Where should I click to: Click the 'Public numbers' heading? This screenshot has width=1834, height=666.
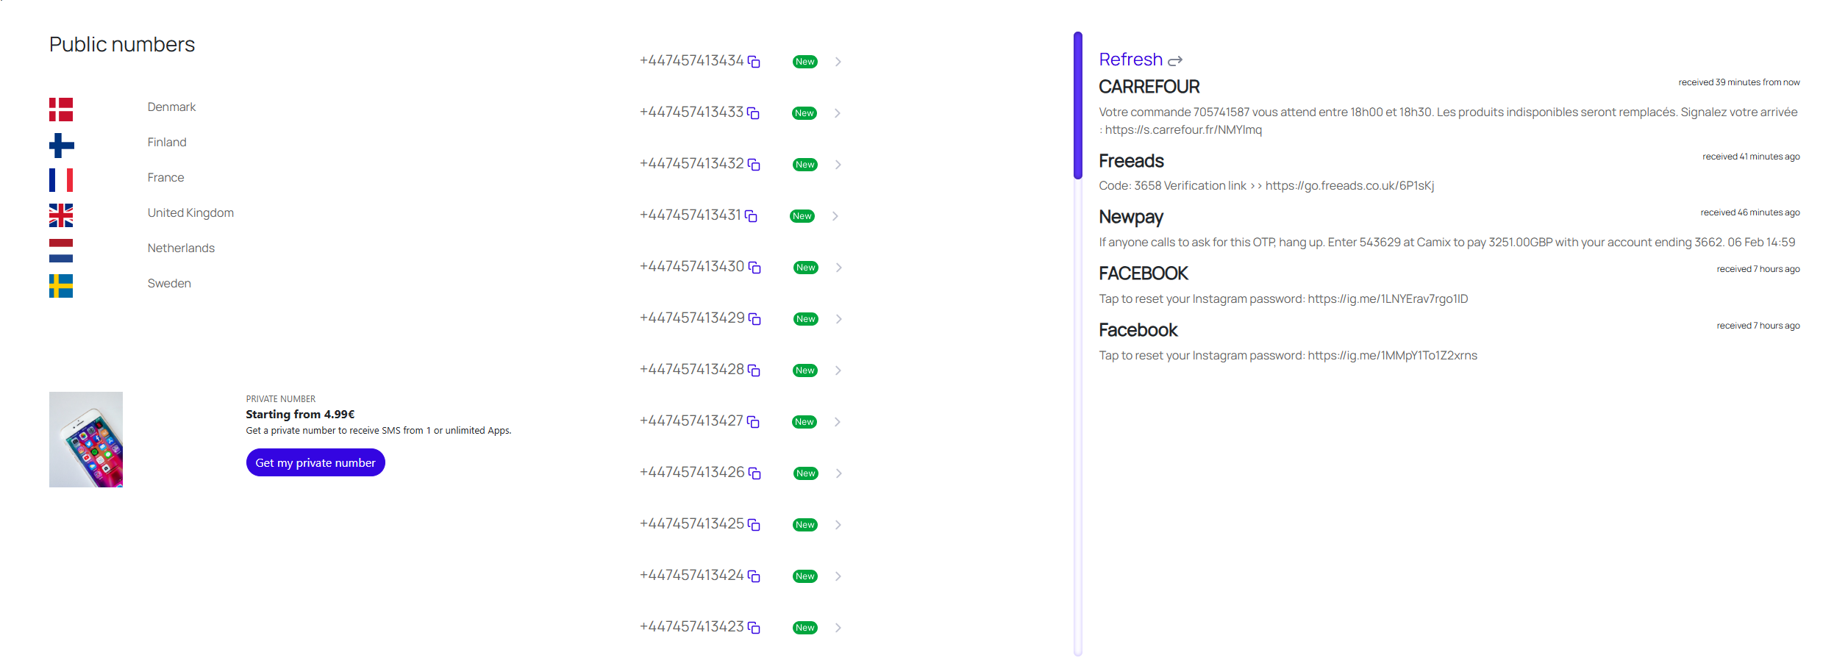click(x=122, y=45)
